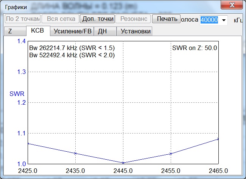Viewport: 246px width, 179px height.
Task: Click the 40000 bandwidth input field
Action: pyautogui.click(x=209, y=20)
